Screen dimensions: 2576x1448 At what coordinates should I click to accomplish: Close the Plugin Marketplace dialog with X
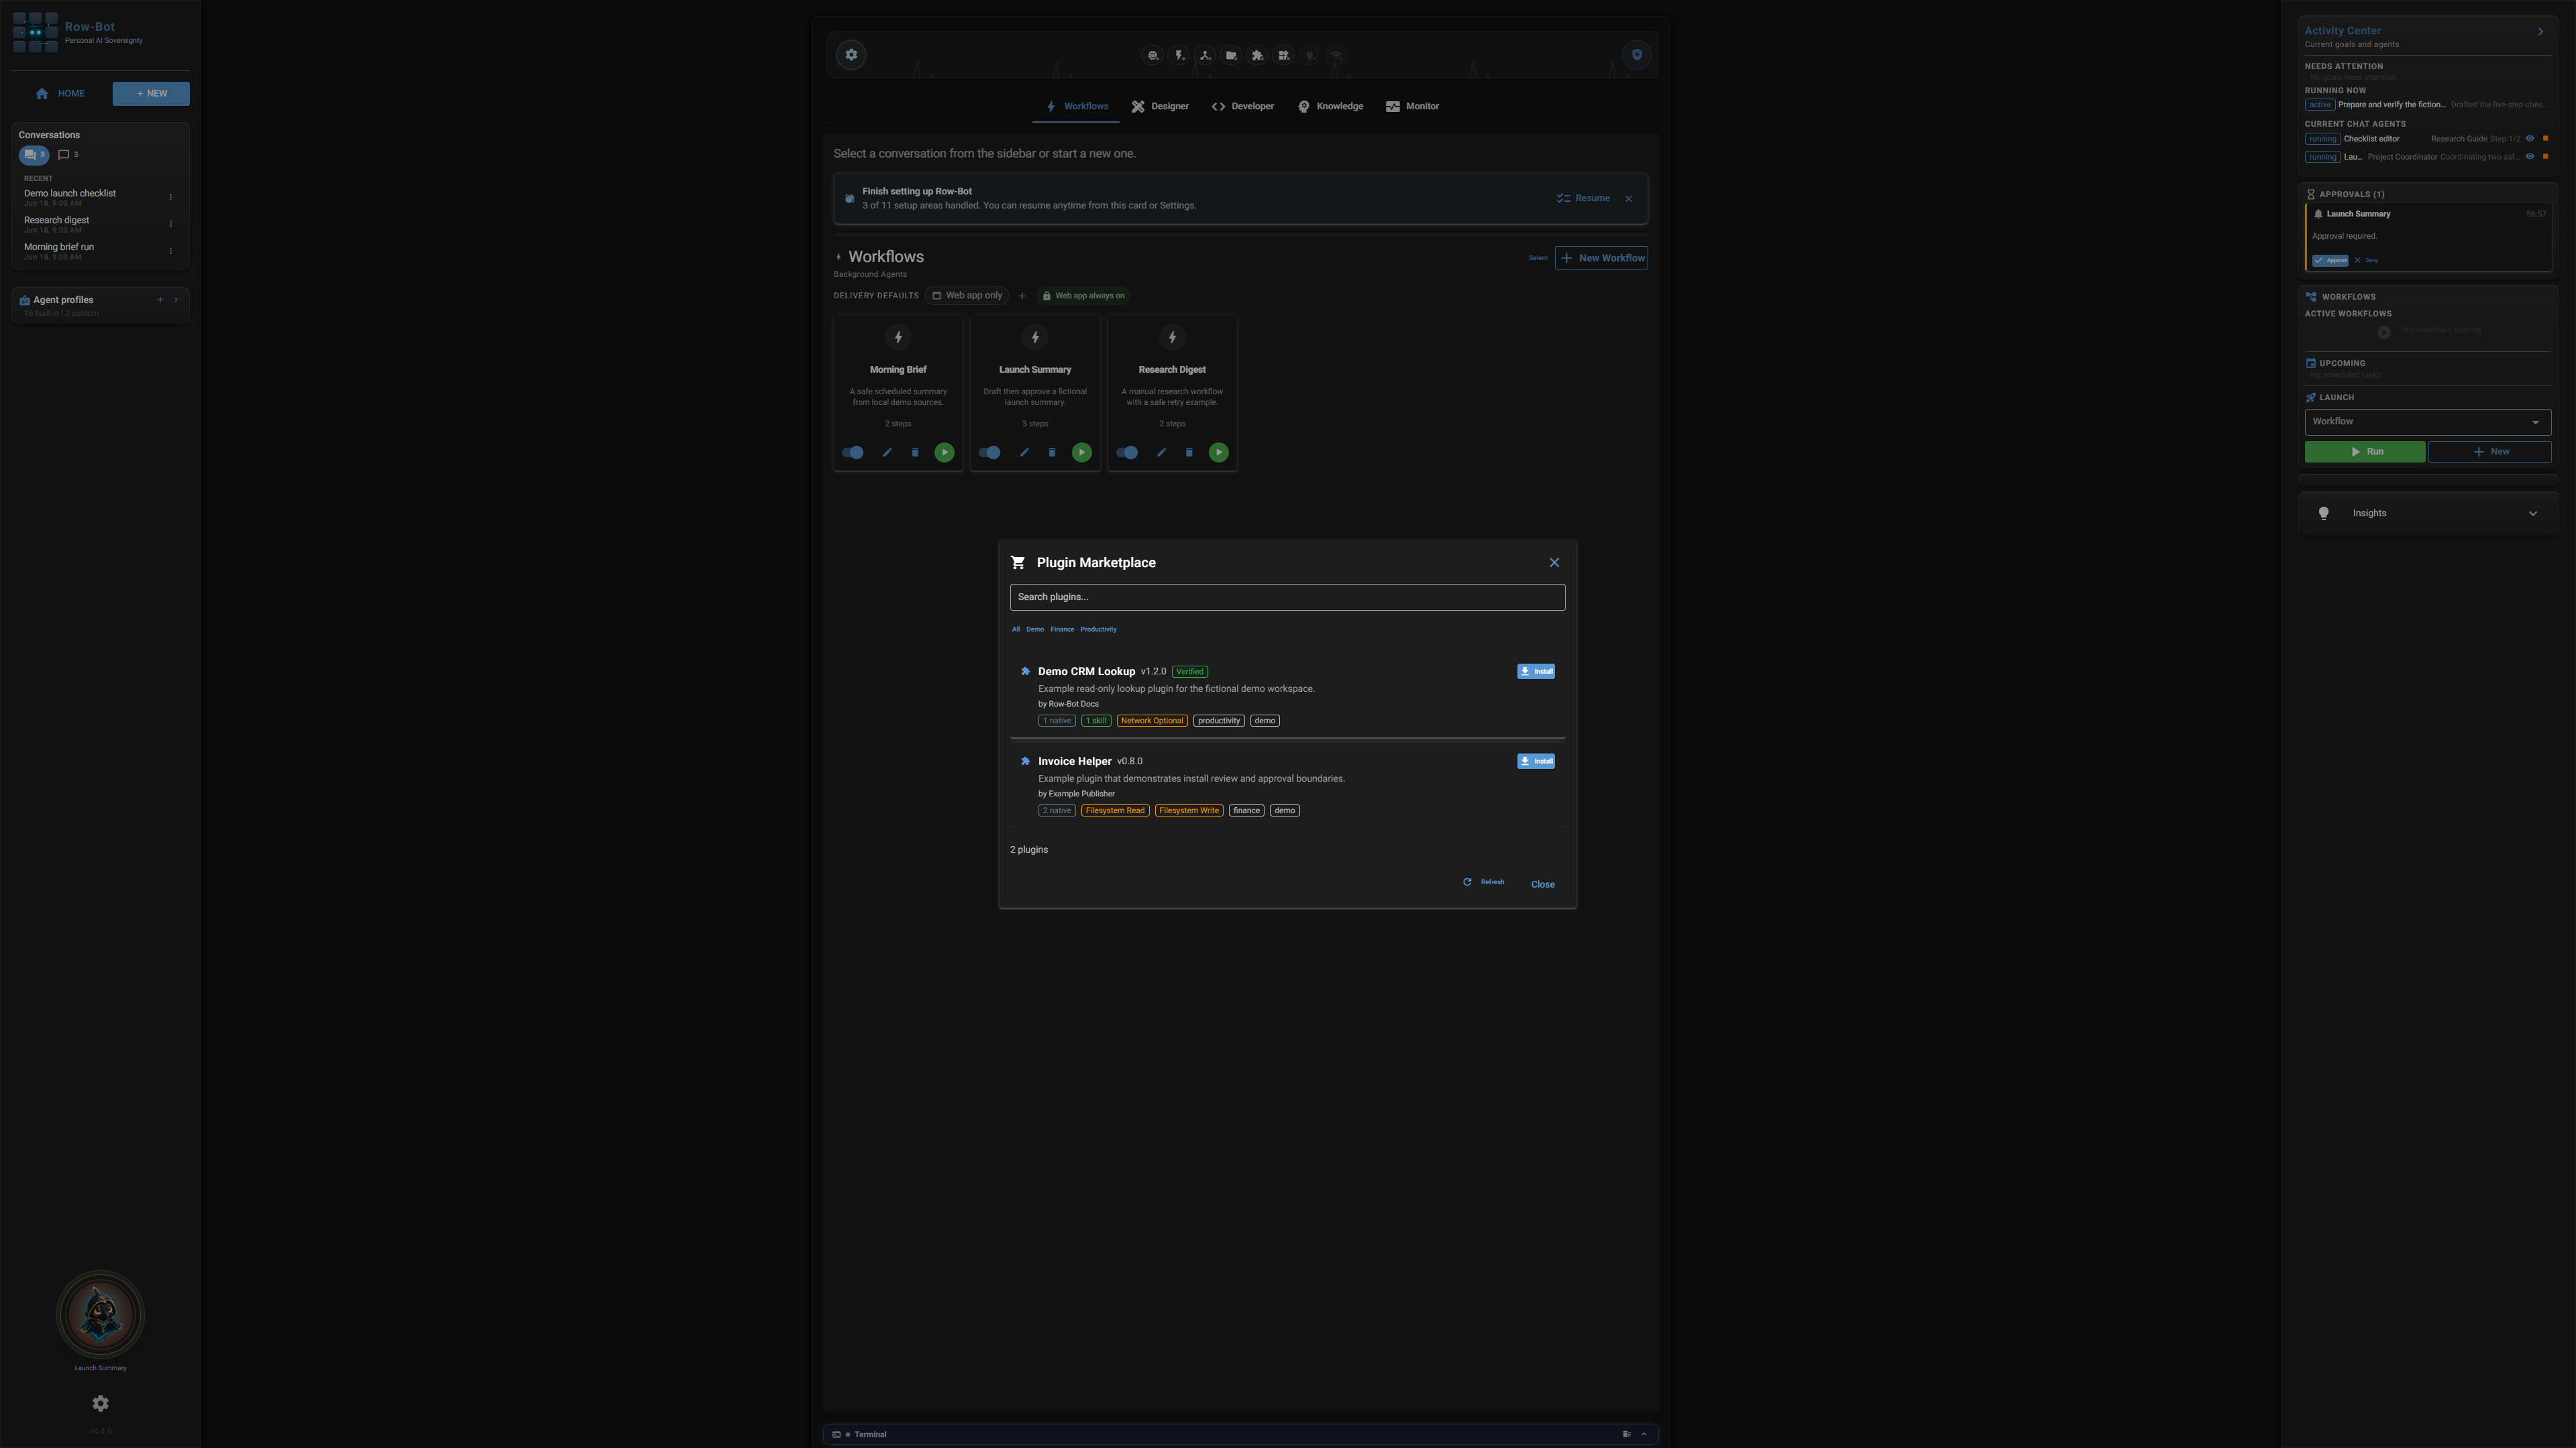[x=1554, y=562]
